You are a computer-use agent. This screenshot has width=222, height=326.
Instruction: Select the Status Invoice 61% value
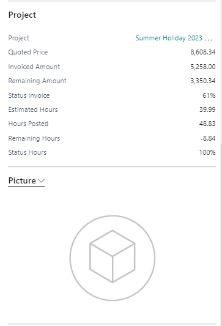[209, 95]
